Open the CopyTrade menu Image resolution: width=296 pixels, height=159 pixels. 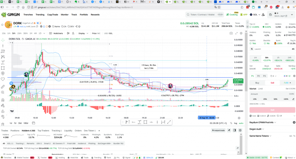click(52, 15)
